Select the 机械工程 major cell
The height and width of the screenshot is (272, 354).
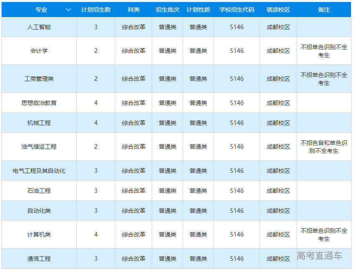(x=39, y=123)
